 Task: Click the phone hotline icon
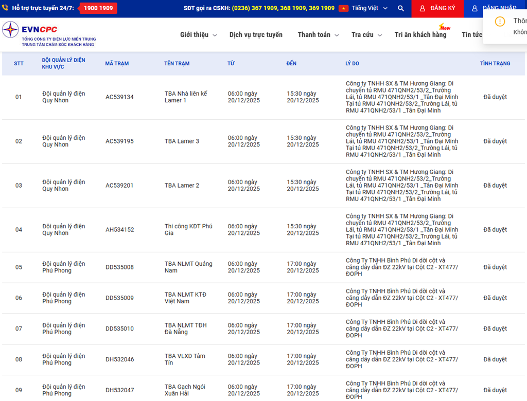5,8
